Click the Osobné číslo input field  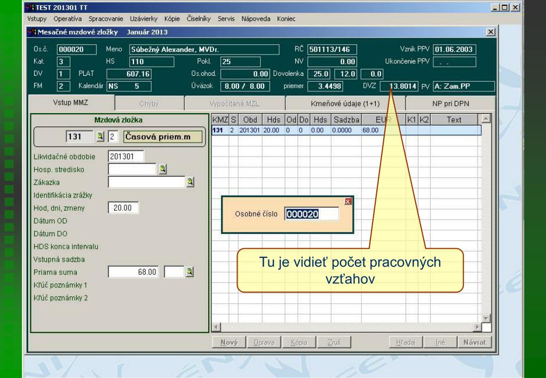pos(312,214)
